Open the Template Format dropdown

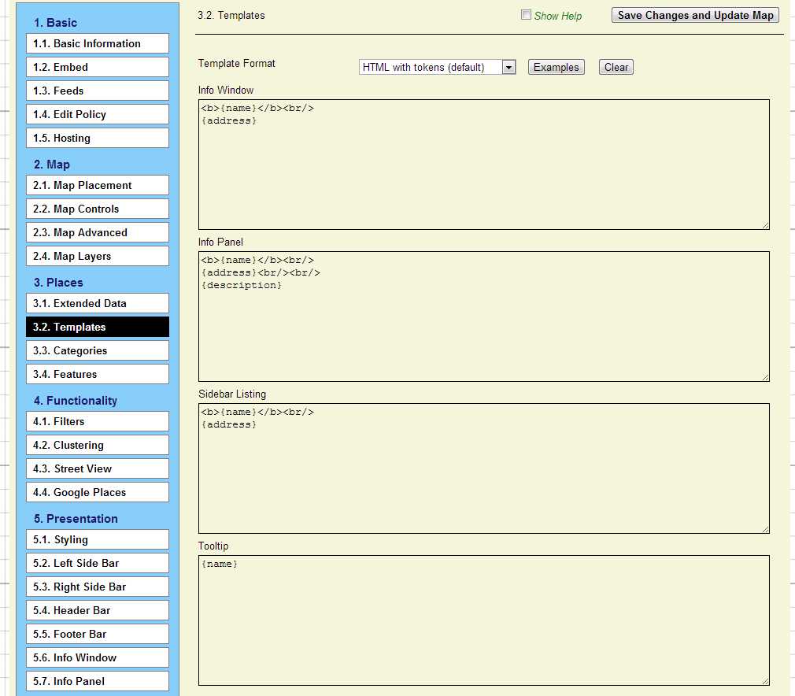pyautogui.click(x=437, y=67)
